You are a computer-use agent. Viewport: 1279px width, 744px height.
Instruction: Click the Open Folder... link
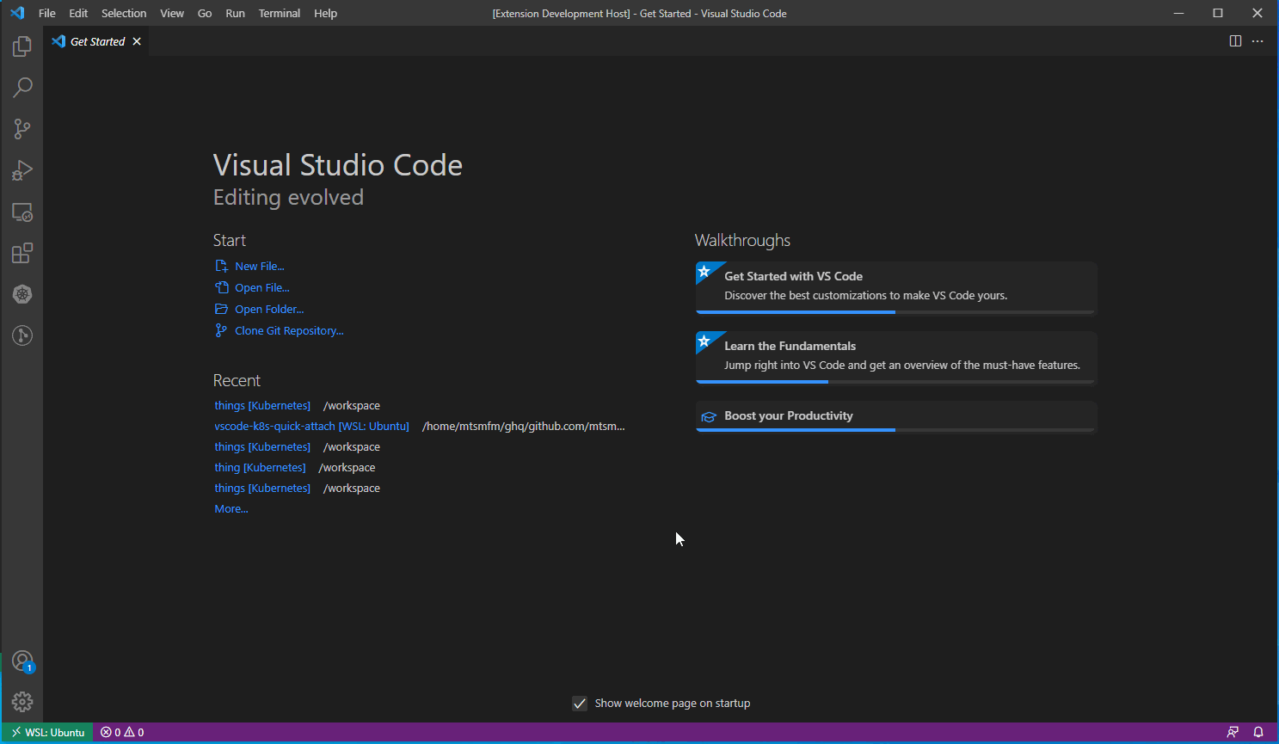click(269, 310)
